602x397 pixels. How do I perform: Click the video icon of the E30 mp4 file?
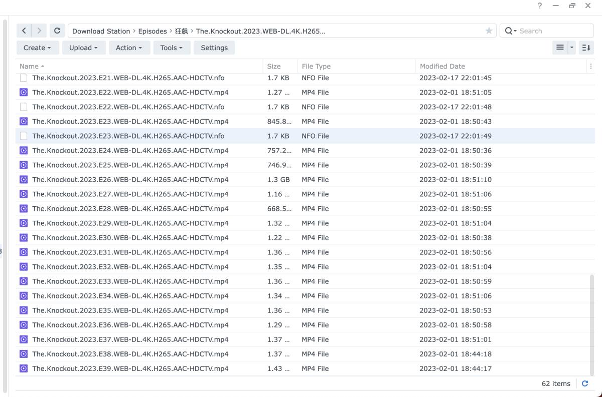coord(23,237)
